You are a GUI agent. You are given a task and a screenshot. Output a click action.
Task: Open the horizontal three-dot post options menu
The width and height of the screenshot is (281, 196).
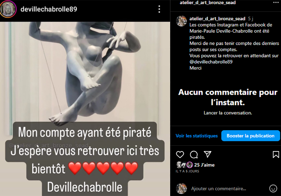click(276, 3)
